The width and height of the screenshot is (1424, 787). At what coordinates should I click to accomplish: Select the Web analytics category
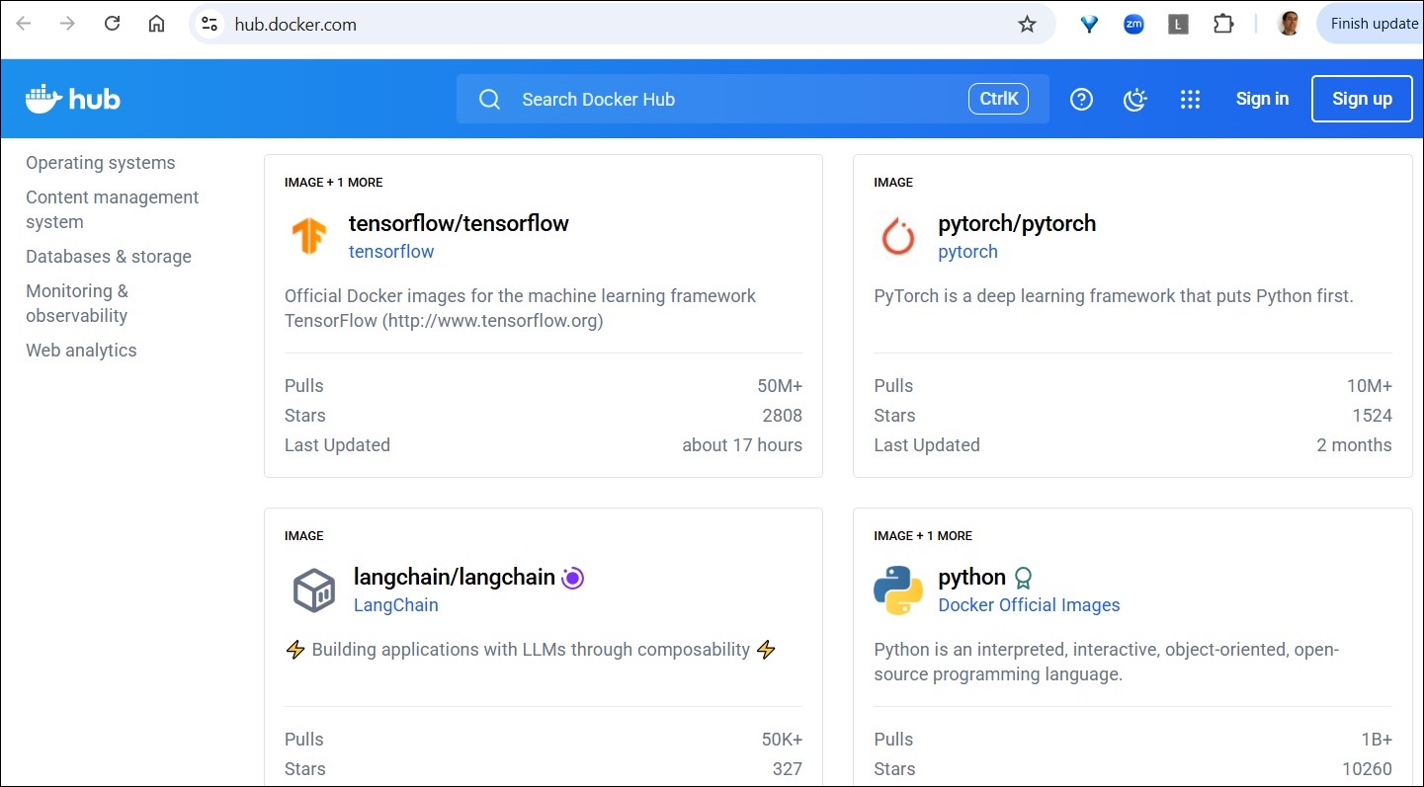point(81,350)
